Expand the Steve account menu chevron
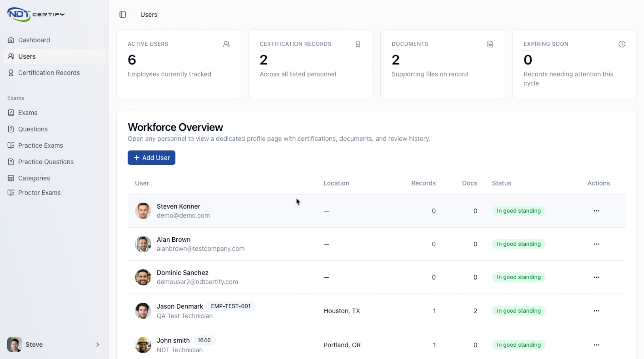 pyautogui.click(x=97, y=345)
